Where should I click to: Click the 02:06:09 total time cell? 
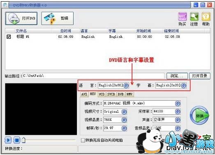tap(66, 37)
